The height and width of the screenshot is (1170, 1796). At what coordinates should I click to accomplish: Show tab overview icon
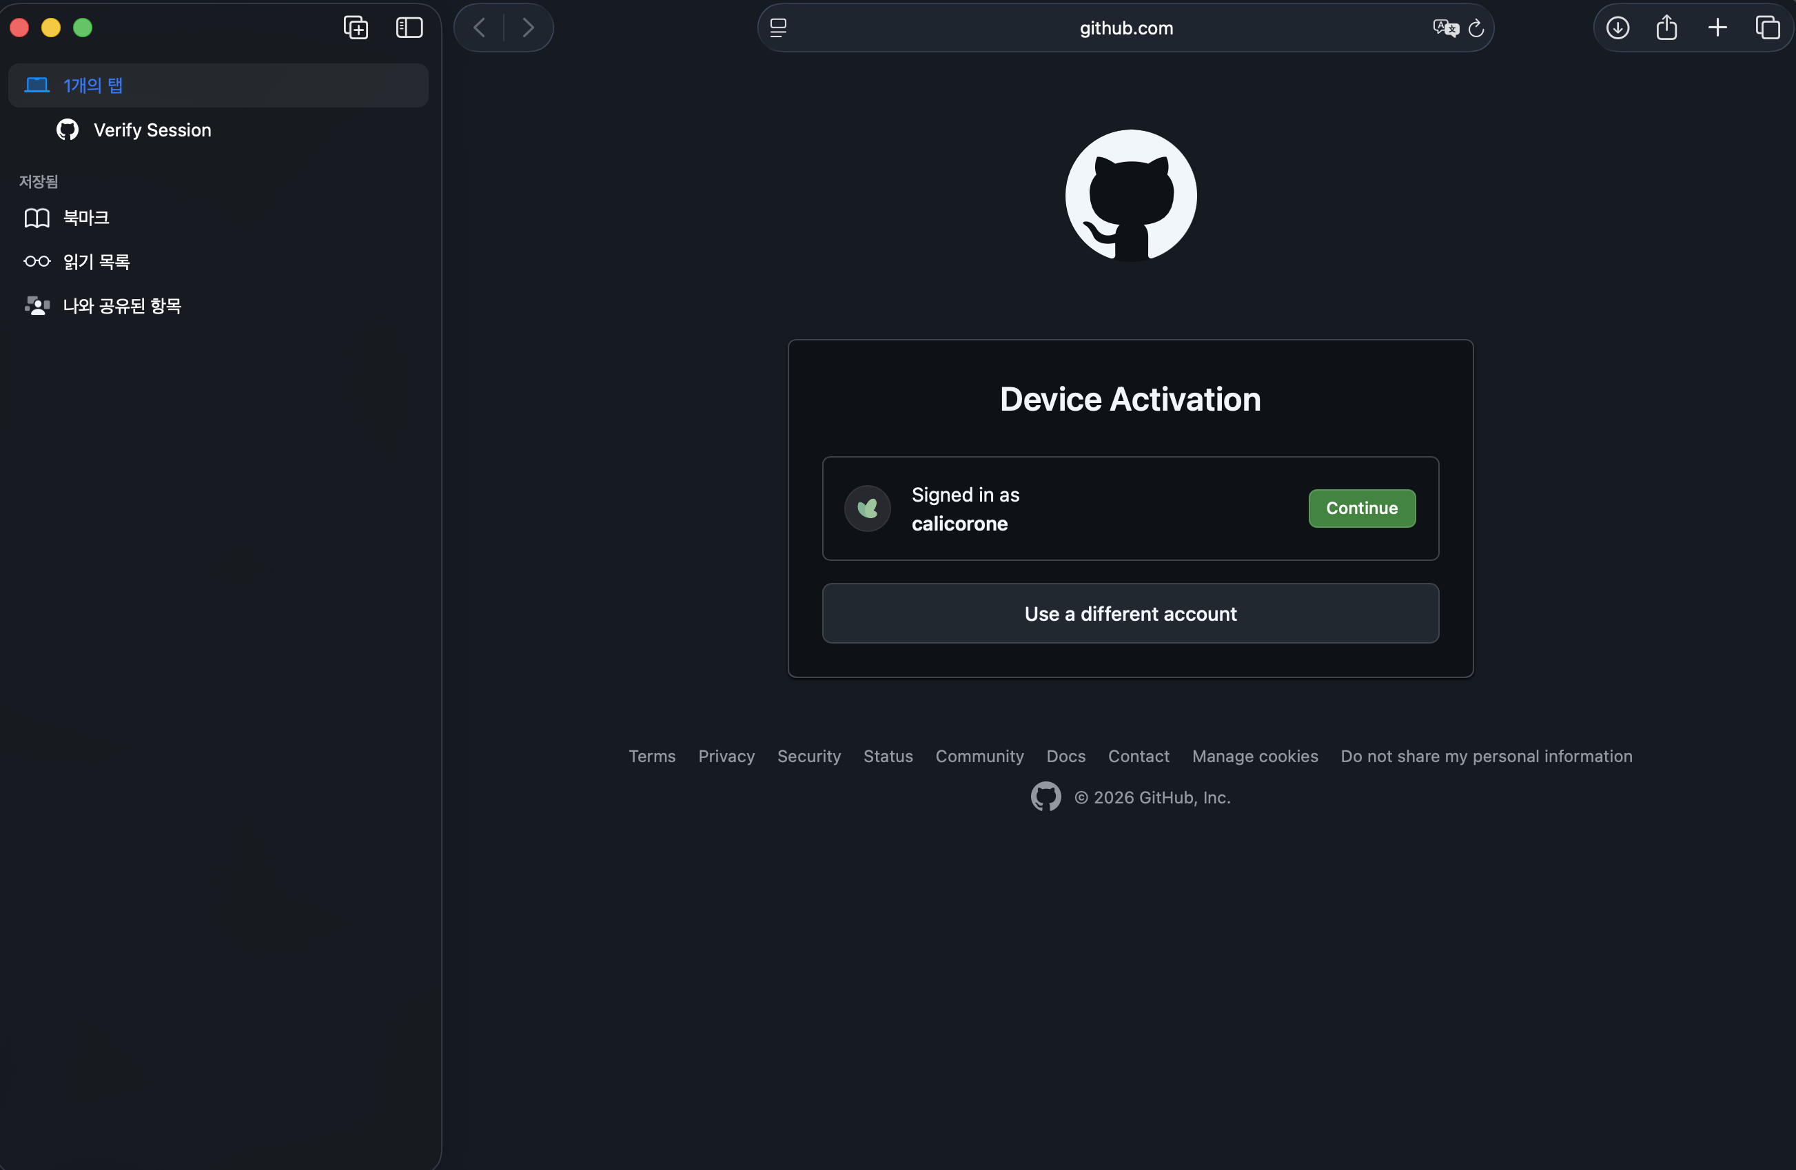click(x=1767, y=28)
